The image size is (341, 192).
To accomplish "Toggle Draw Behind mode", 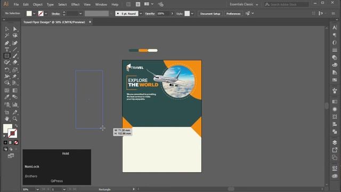I will pos(11,149).
